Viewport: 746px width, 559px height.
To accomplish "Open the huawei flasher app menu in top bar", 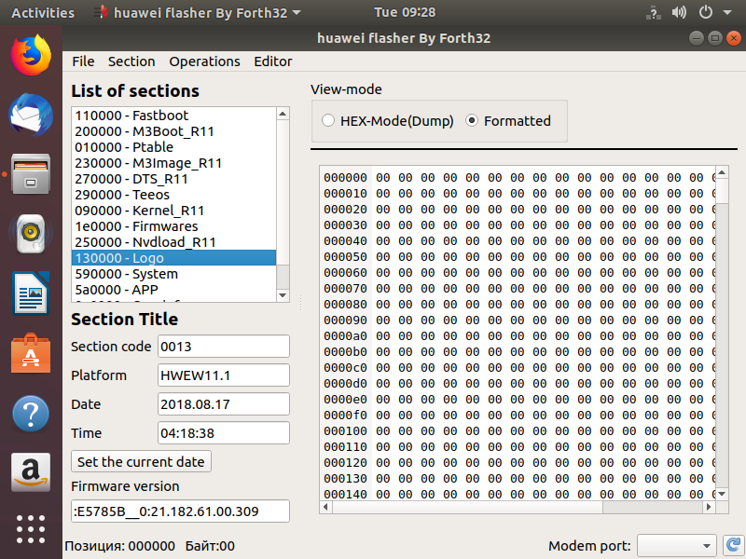I will coord(198,12).
